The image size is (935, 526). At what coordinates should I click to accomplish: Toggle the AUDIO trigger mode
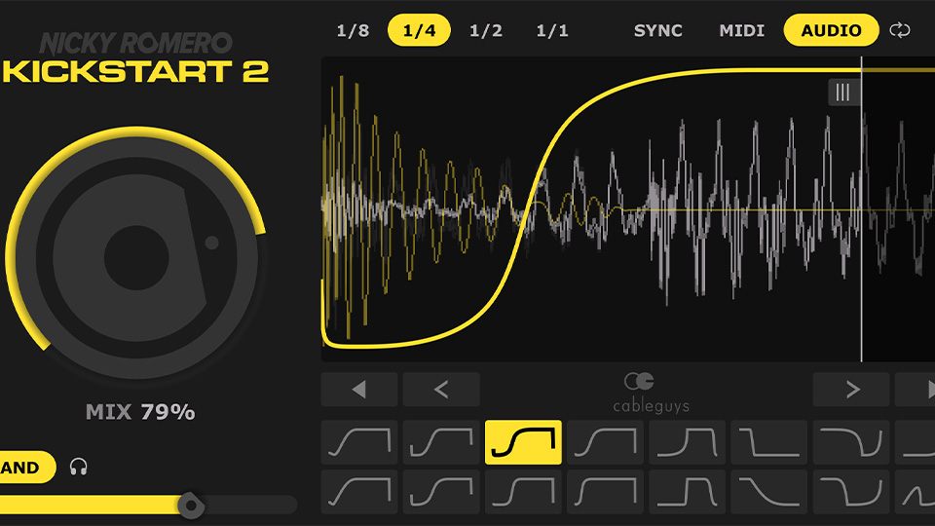831,30
